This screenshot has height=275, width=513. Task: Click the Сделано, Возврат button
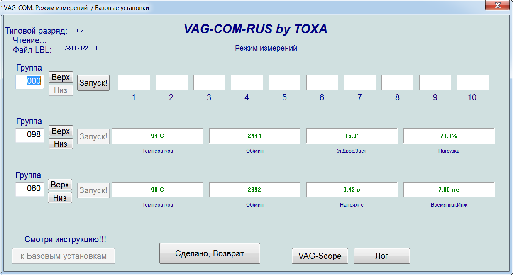tap(210, 253)
